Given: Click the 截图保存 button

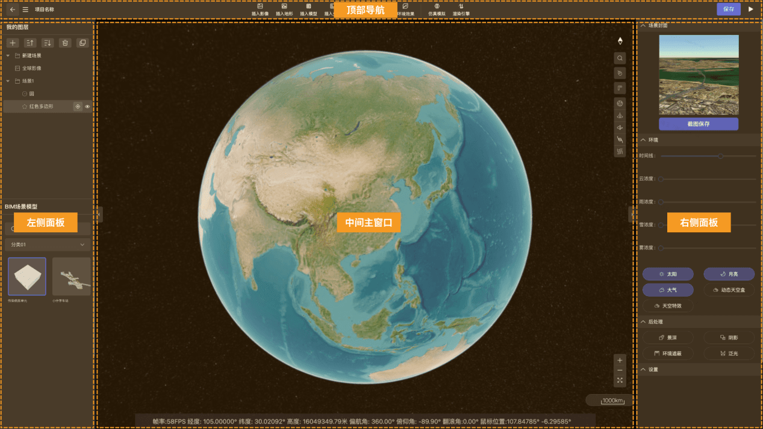Looking at the screenshot, I should tap(698, 124).
